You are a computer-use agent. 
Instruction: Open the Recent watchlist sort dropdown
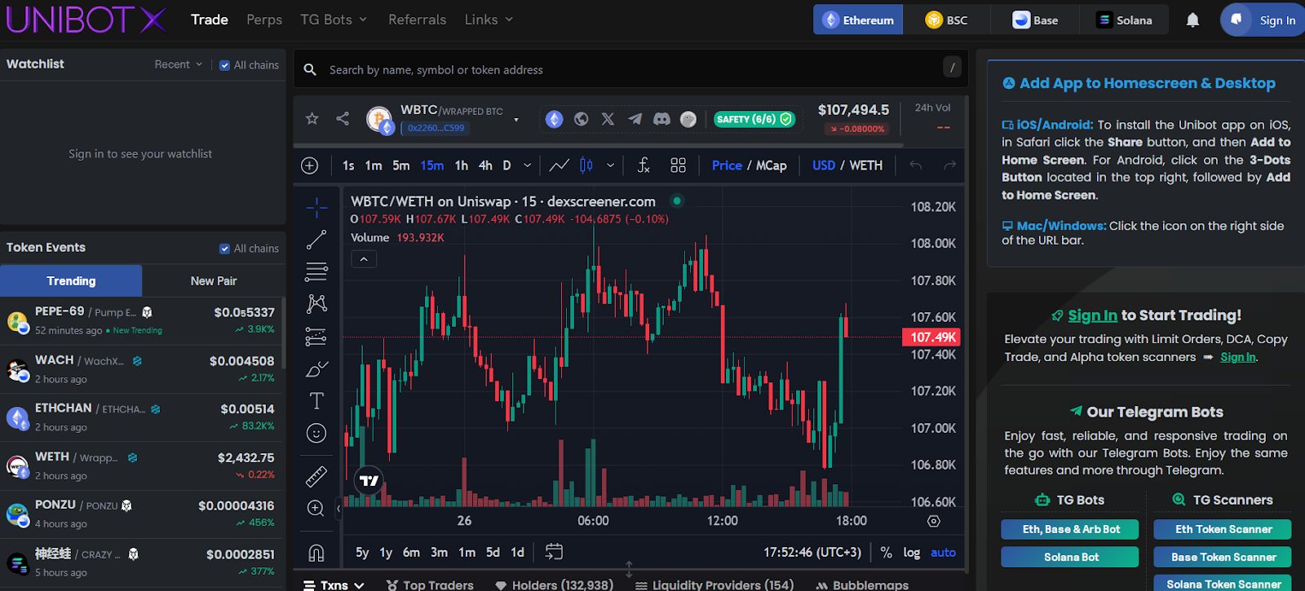(x=179, y=64)
